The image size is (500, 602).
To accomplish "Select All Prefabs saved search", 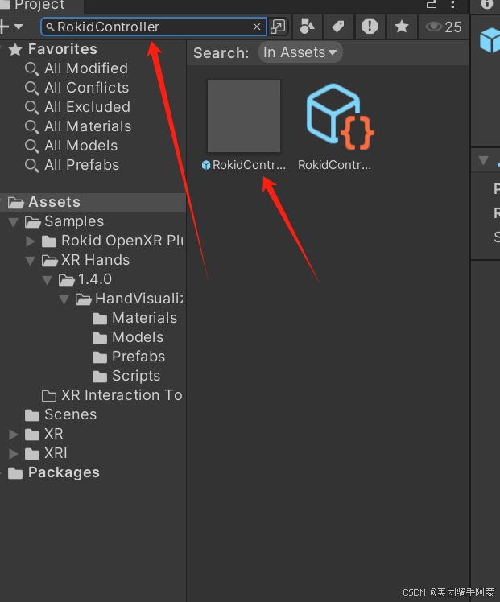I will tap(81, 165).
